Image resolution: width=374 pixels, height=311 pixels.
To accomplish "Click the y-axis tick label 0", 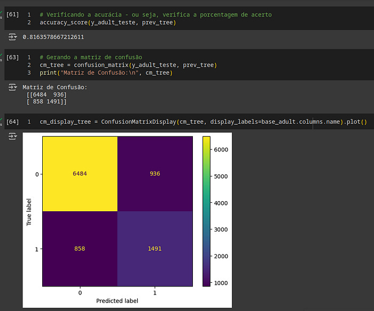I will [x=37, y=174].
